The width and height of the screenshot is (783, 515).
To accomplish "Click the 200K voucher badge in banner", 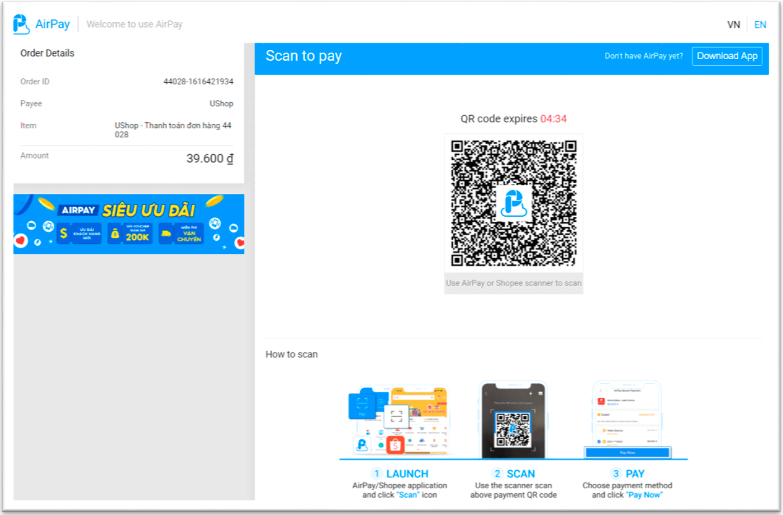I will (131, 233).
